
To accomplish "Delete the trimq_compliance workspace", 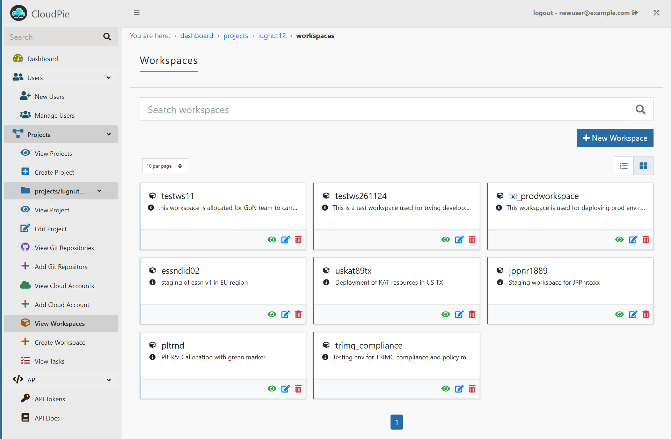I will [472, 389].
